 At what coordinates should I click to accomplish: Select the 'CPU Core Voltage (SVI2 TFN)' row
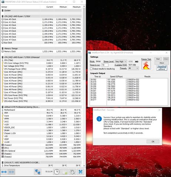click(41, 63)
